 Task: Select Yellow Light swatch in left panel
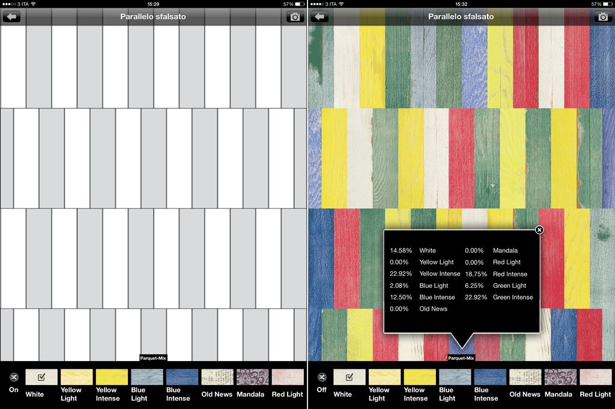pyautogui.click(x=76, y=377)
